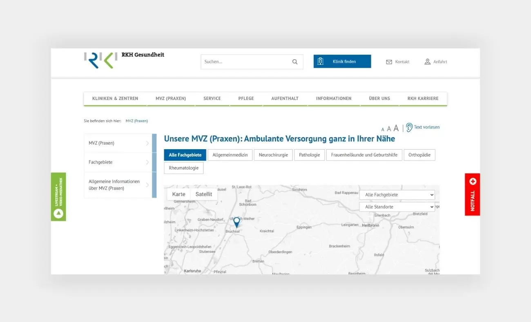The width and height of the screenshot is (531, 322).
Task: Open the RKH Karriere menu
Action: 423,99
